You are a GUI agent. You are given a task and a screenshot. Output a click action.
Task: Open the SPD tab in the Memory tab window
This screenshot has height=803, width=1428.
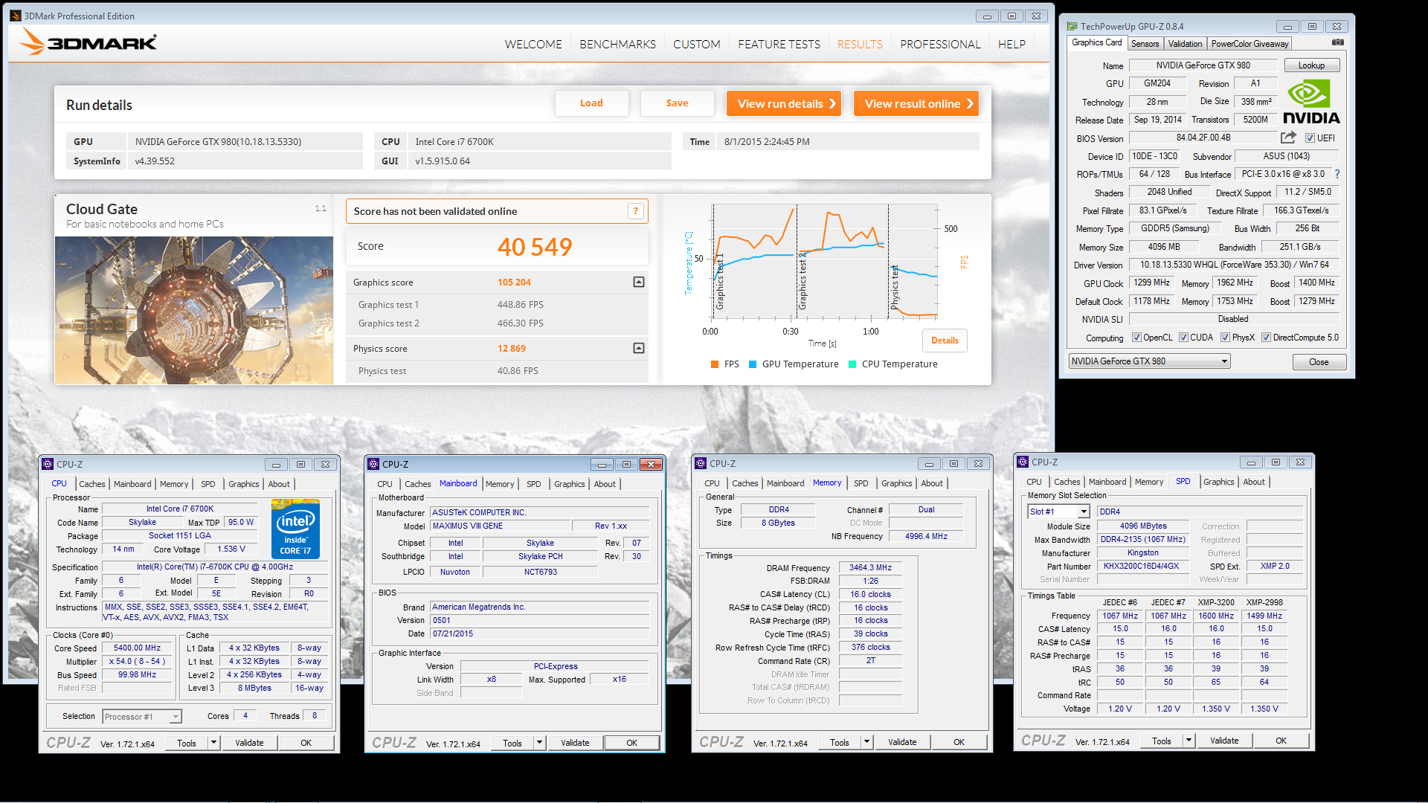pyautogui.click(x=861, y=483)
